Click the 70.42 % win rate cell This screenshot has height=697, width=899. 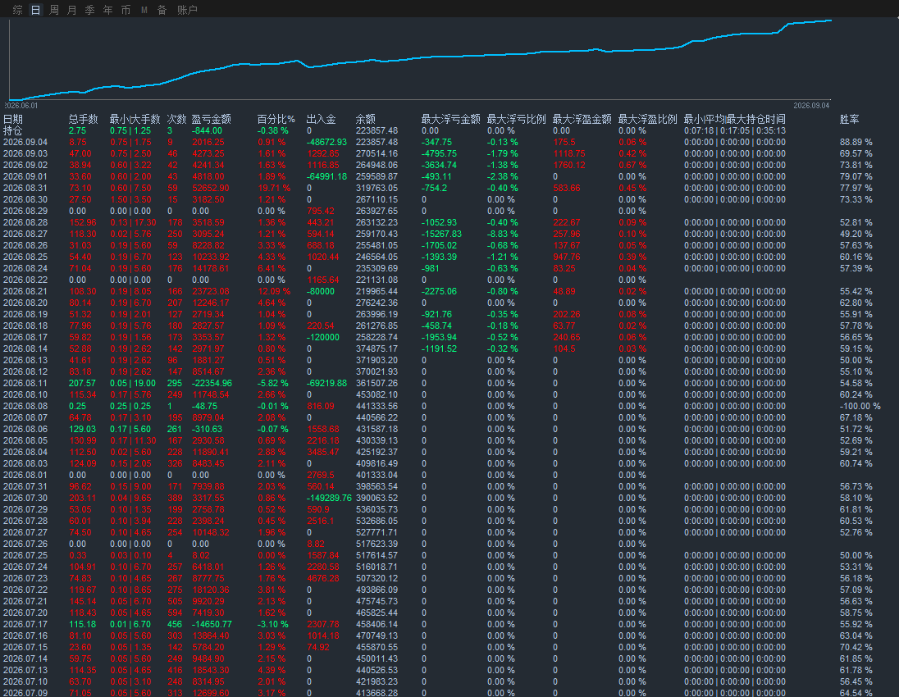click(x=856, y=646)
